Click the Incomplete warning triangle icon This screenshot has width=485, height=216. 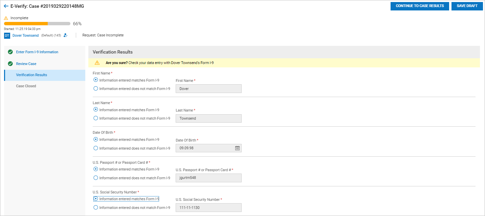click(6, 18)
